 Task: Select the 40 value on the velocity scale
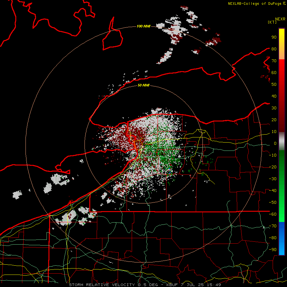pos(274,96)
